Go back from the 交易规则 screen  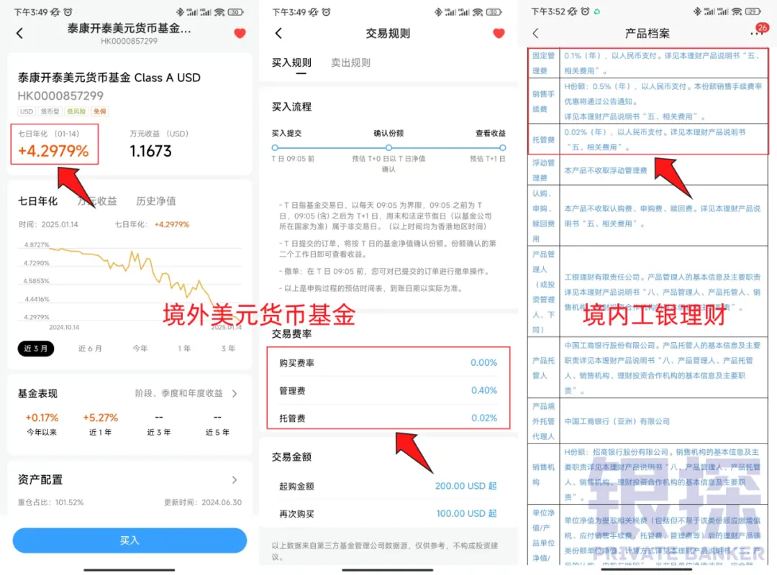[278, 33]
